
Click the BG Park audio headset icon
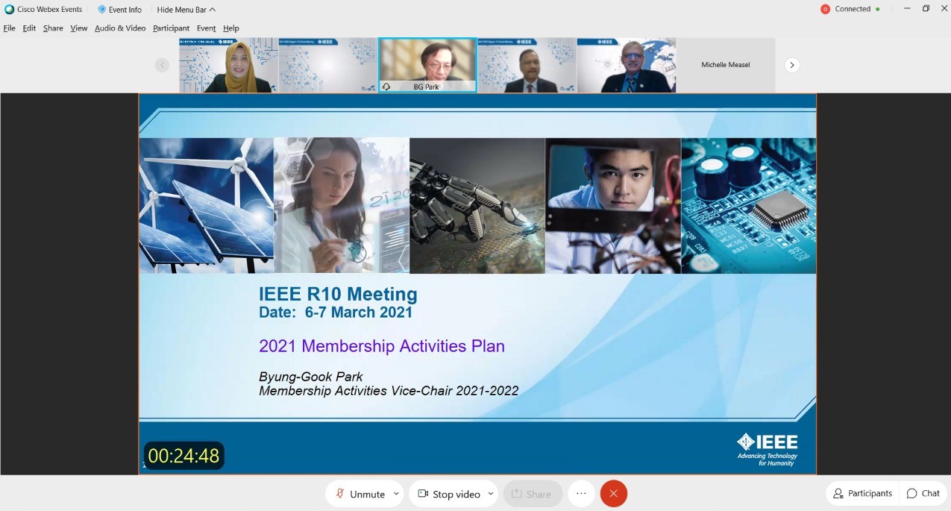click(x=386, y=87)
